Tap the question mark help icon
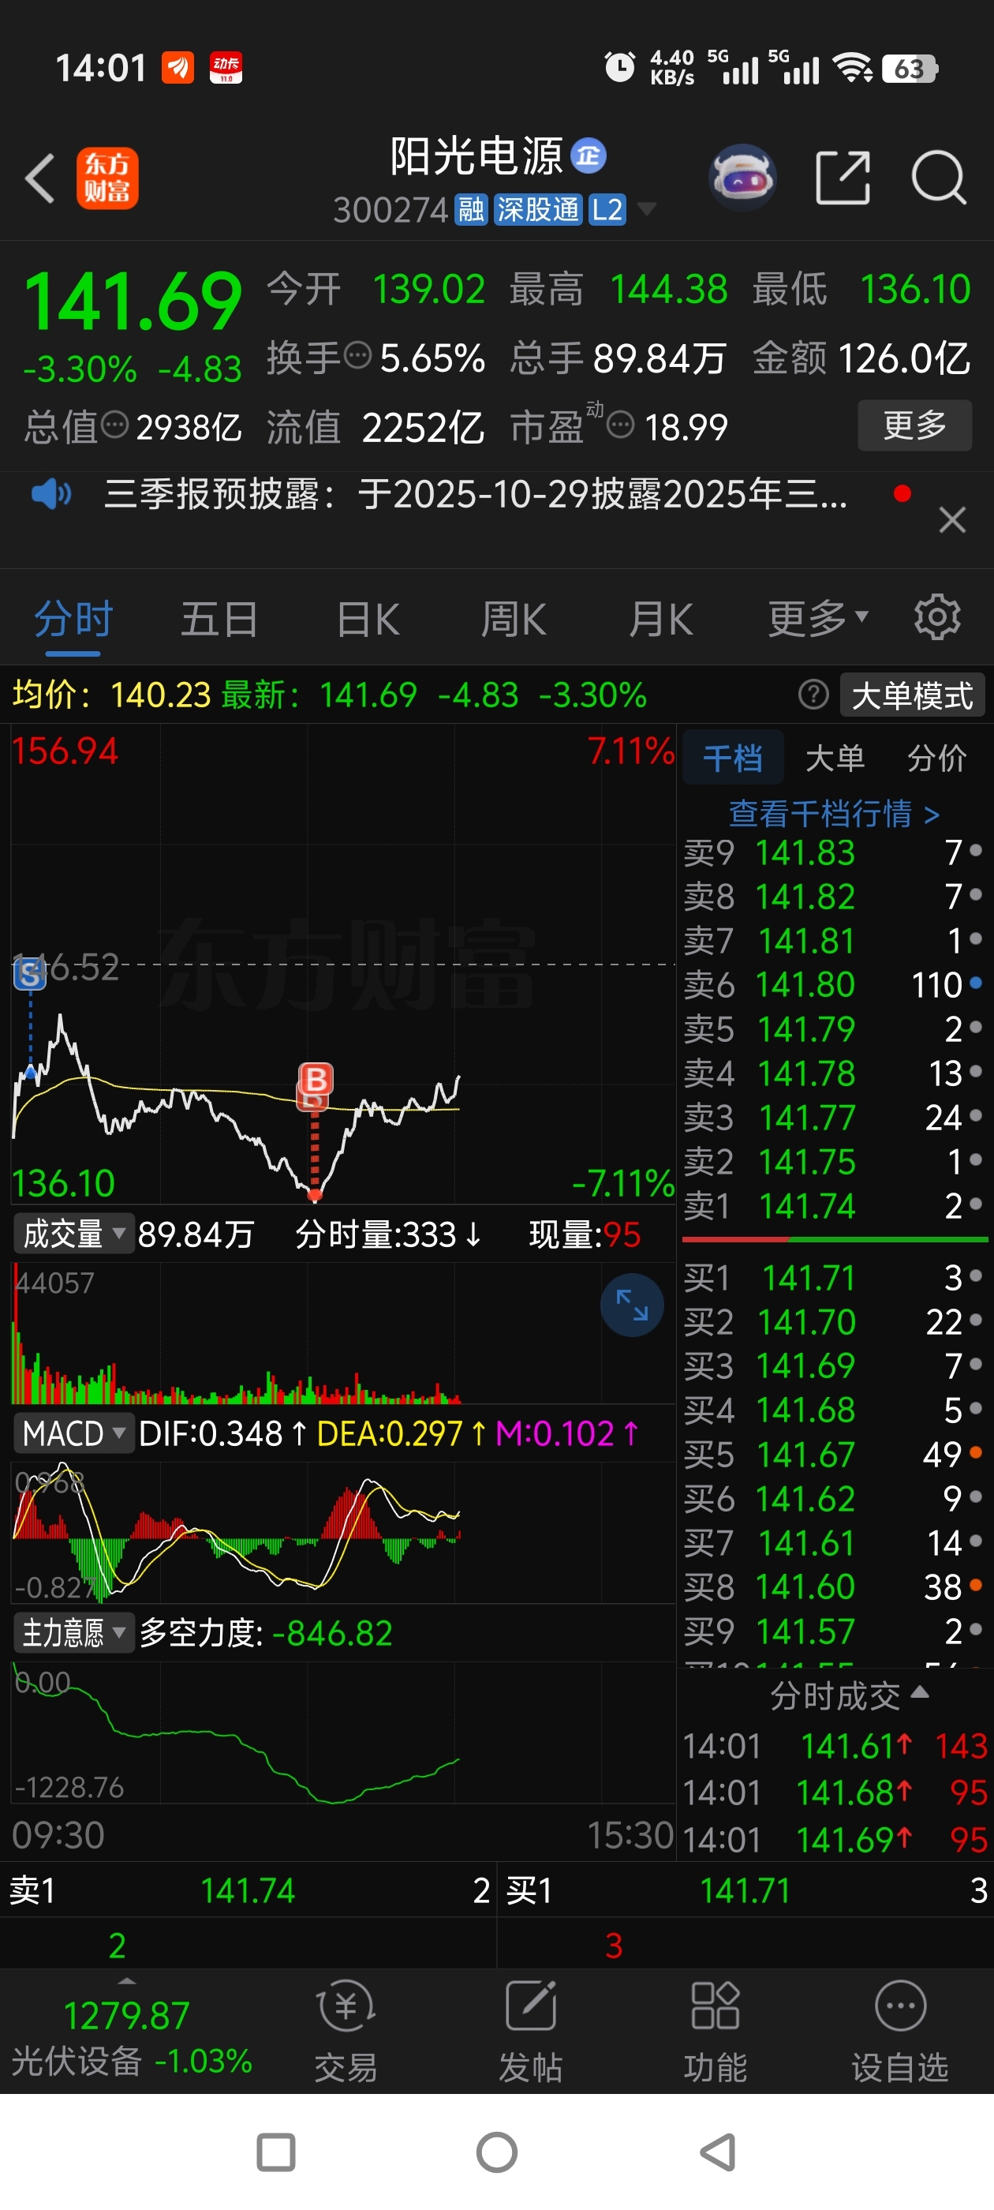The width and height of the screenshot is (994, 2210). click(813, 694)
